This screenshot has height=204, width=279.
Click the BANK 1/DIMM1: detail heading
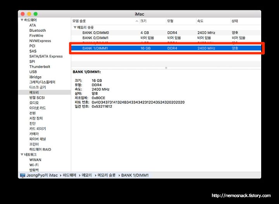pyautogui.click(x=87, y=72)
